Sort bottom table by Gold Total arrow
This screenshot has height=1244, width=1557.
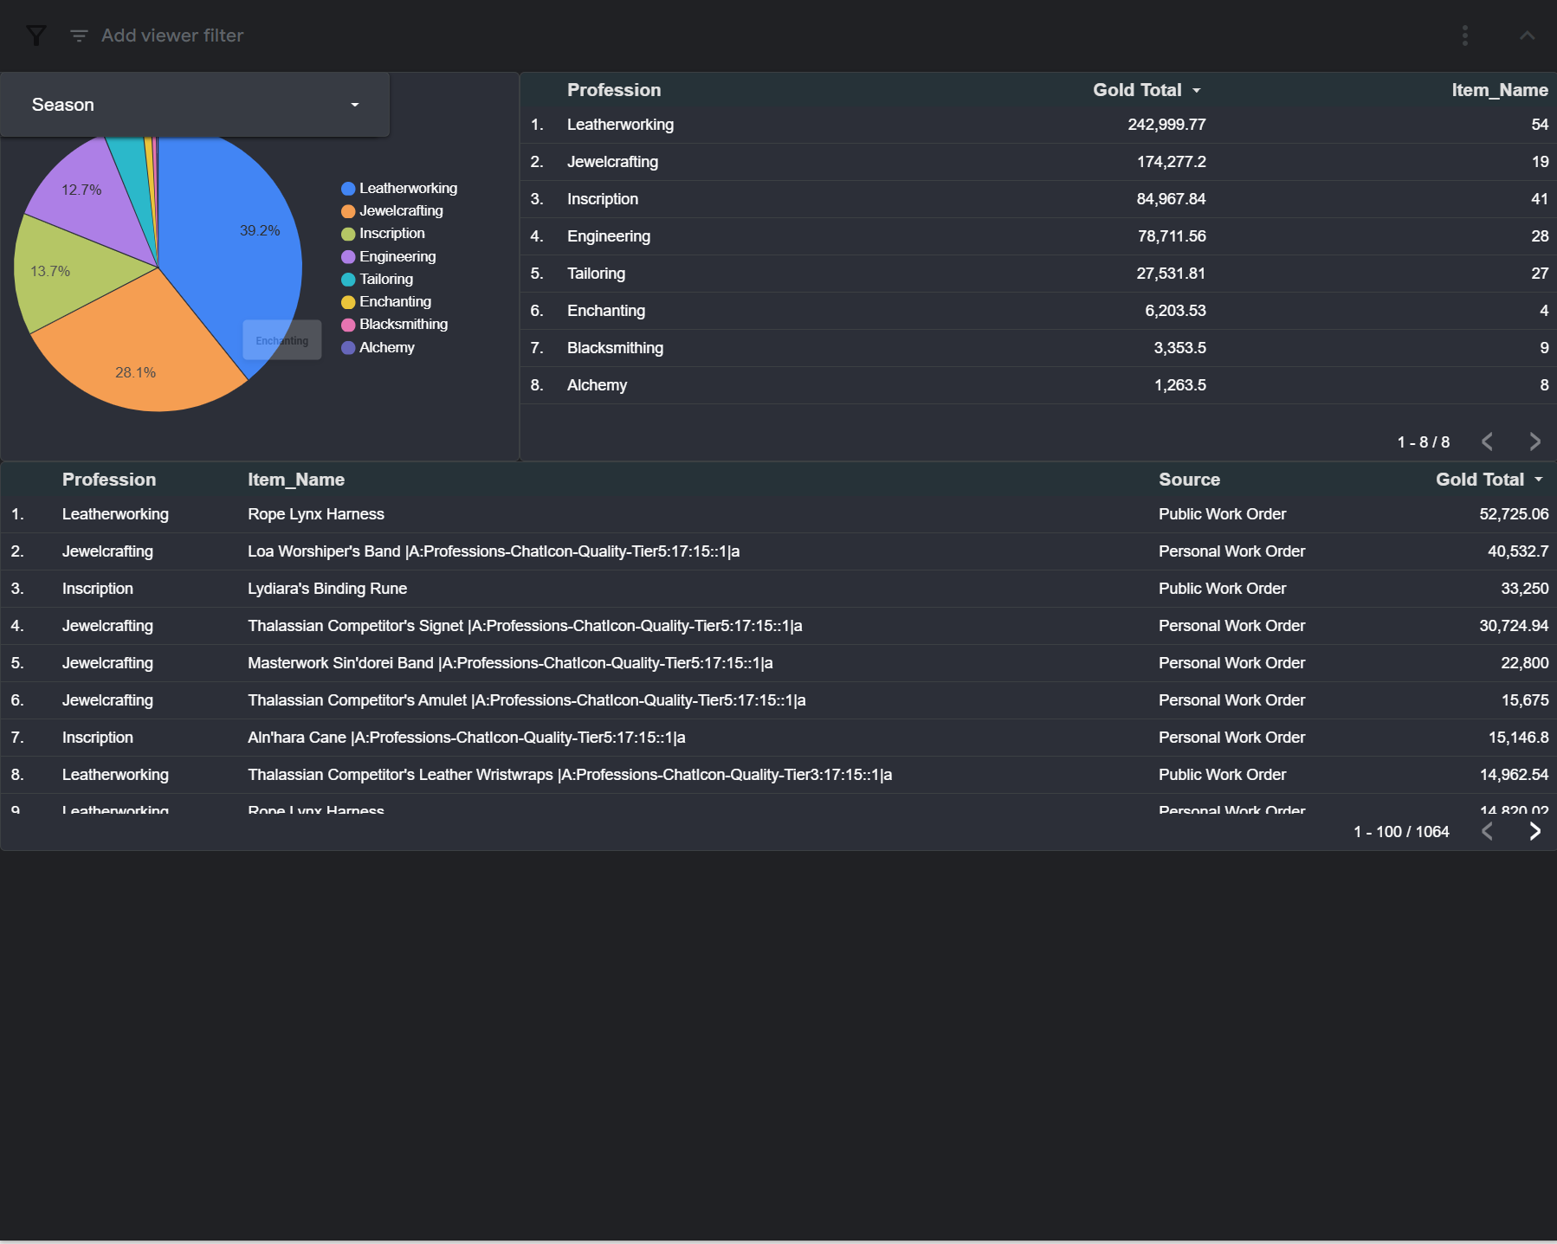(1539, 480)
